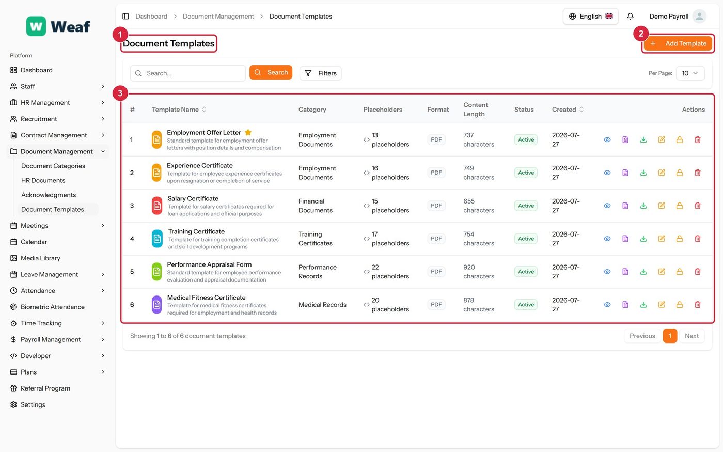
Task: Edit the Training Certificate template
Action: point(662,239)
